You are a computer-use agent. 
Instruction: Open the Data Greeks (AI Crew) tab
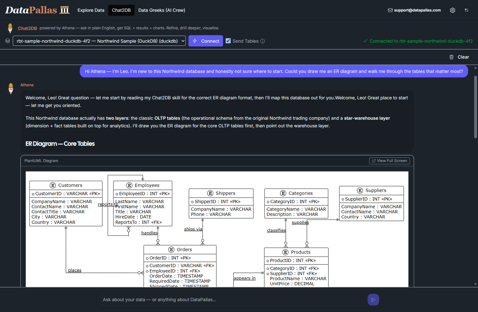coord(162,10)
